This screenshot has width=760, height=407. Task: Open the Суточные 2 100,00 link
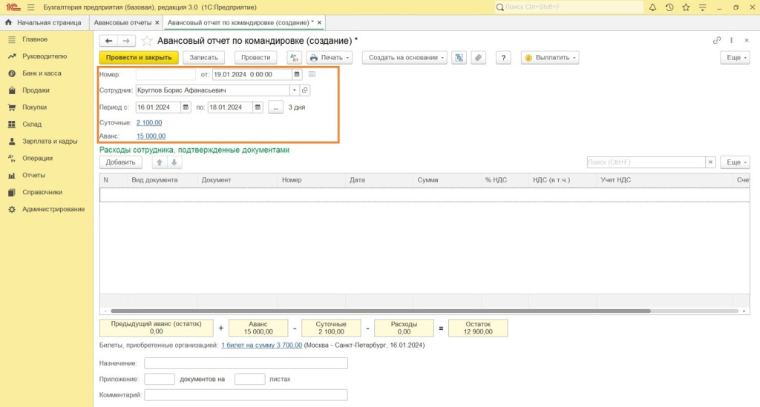149,123
